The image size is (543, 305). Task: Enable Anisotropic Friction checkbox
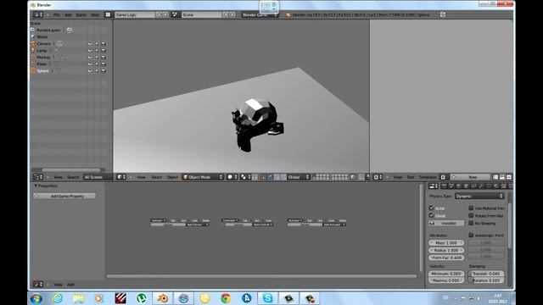[471, 236]
